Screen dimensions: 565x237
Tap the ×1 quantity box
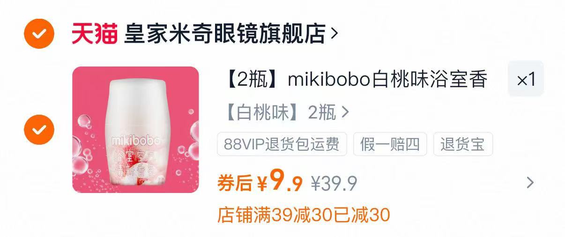526,79
